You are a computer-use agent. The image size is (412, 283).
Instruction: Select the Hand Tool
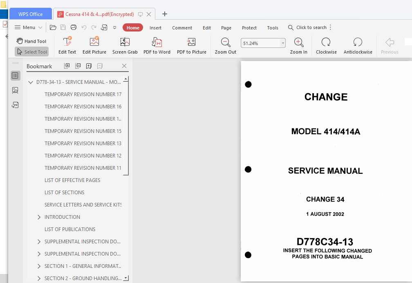(x=31, y=41)
